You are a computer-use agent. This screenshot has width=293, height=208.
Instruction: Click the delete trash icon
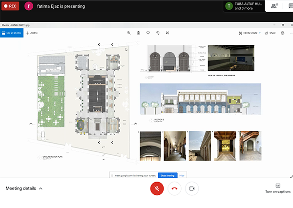(x=139, y=33)
